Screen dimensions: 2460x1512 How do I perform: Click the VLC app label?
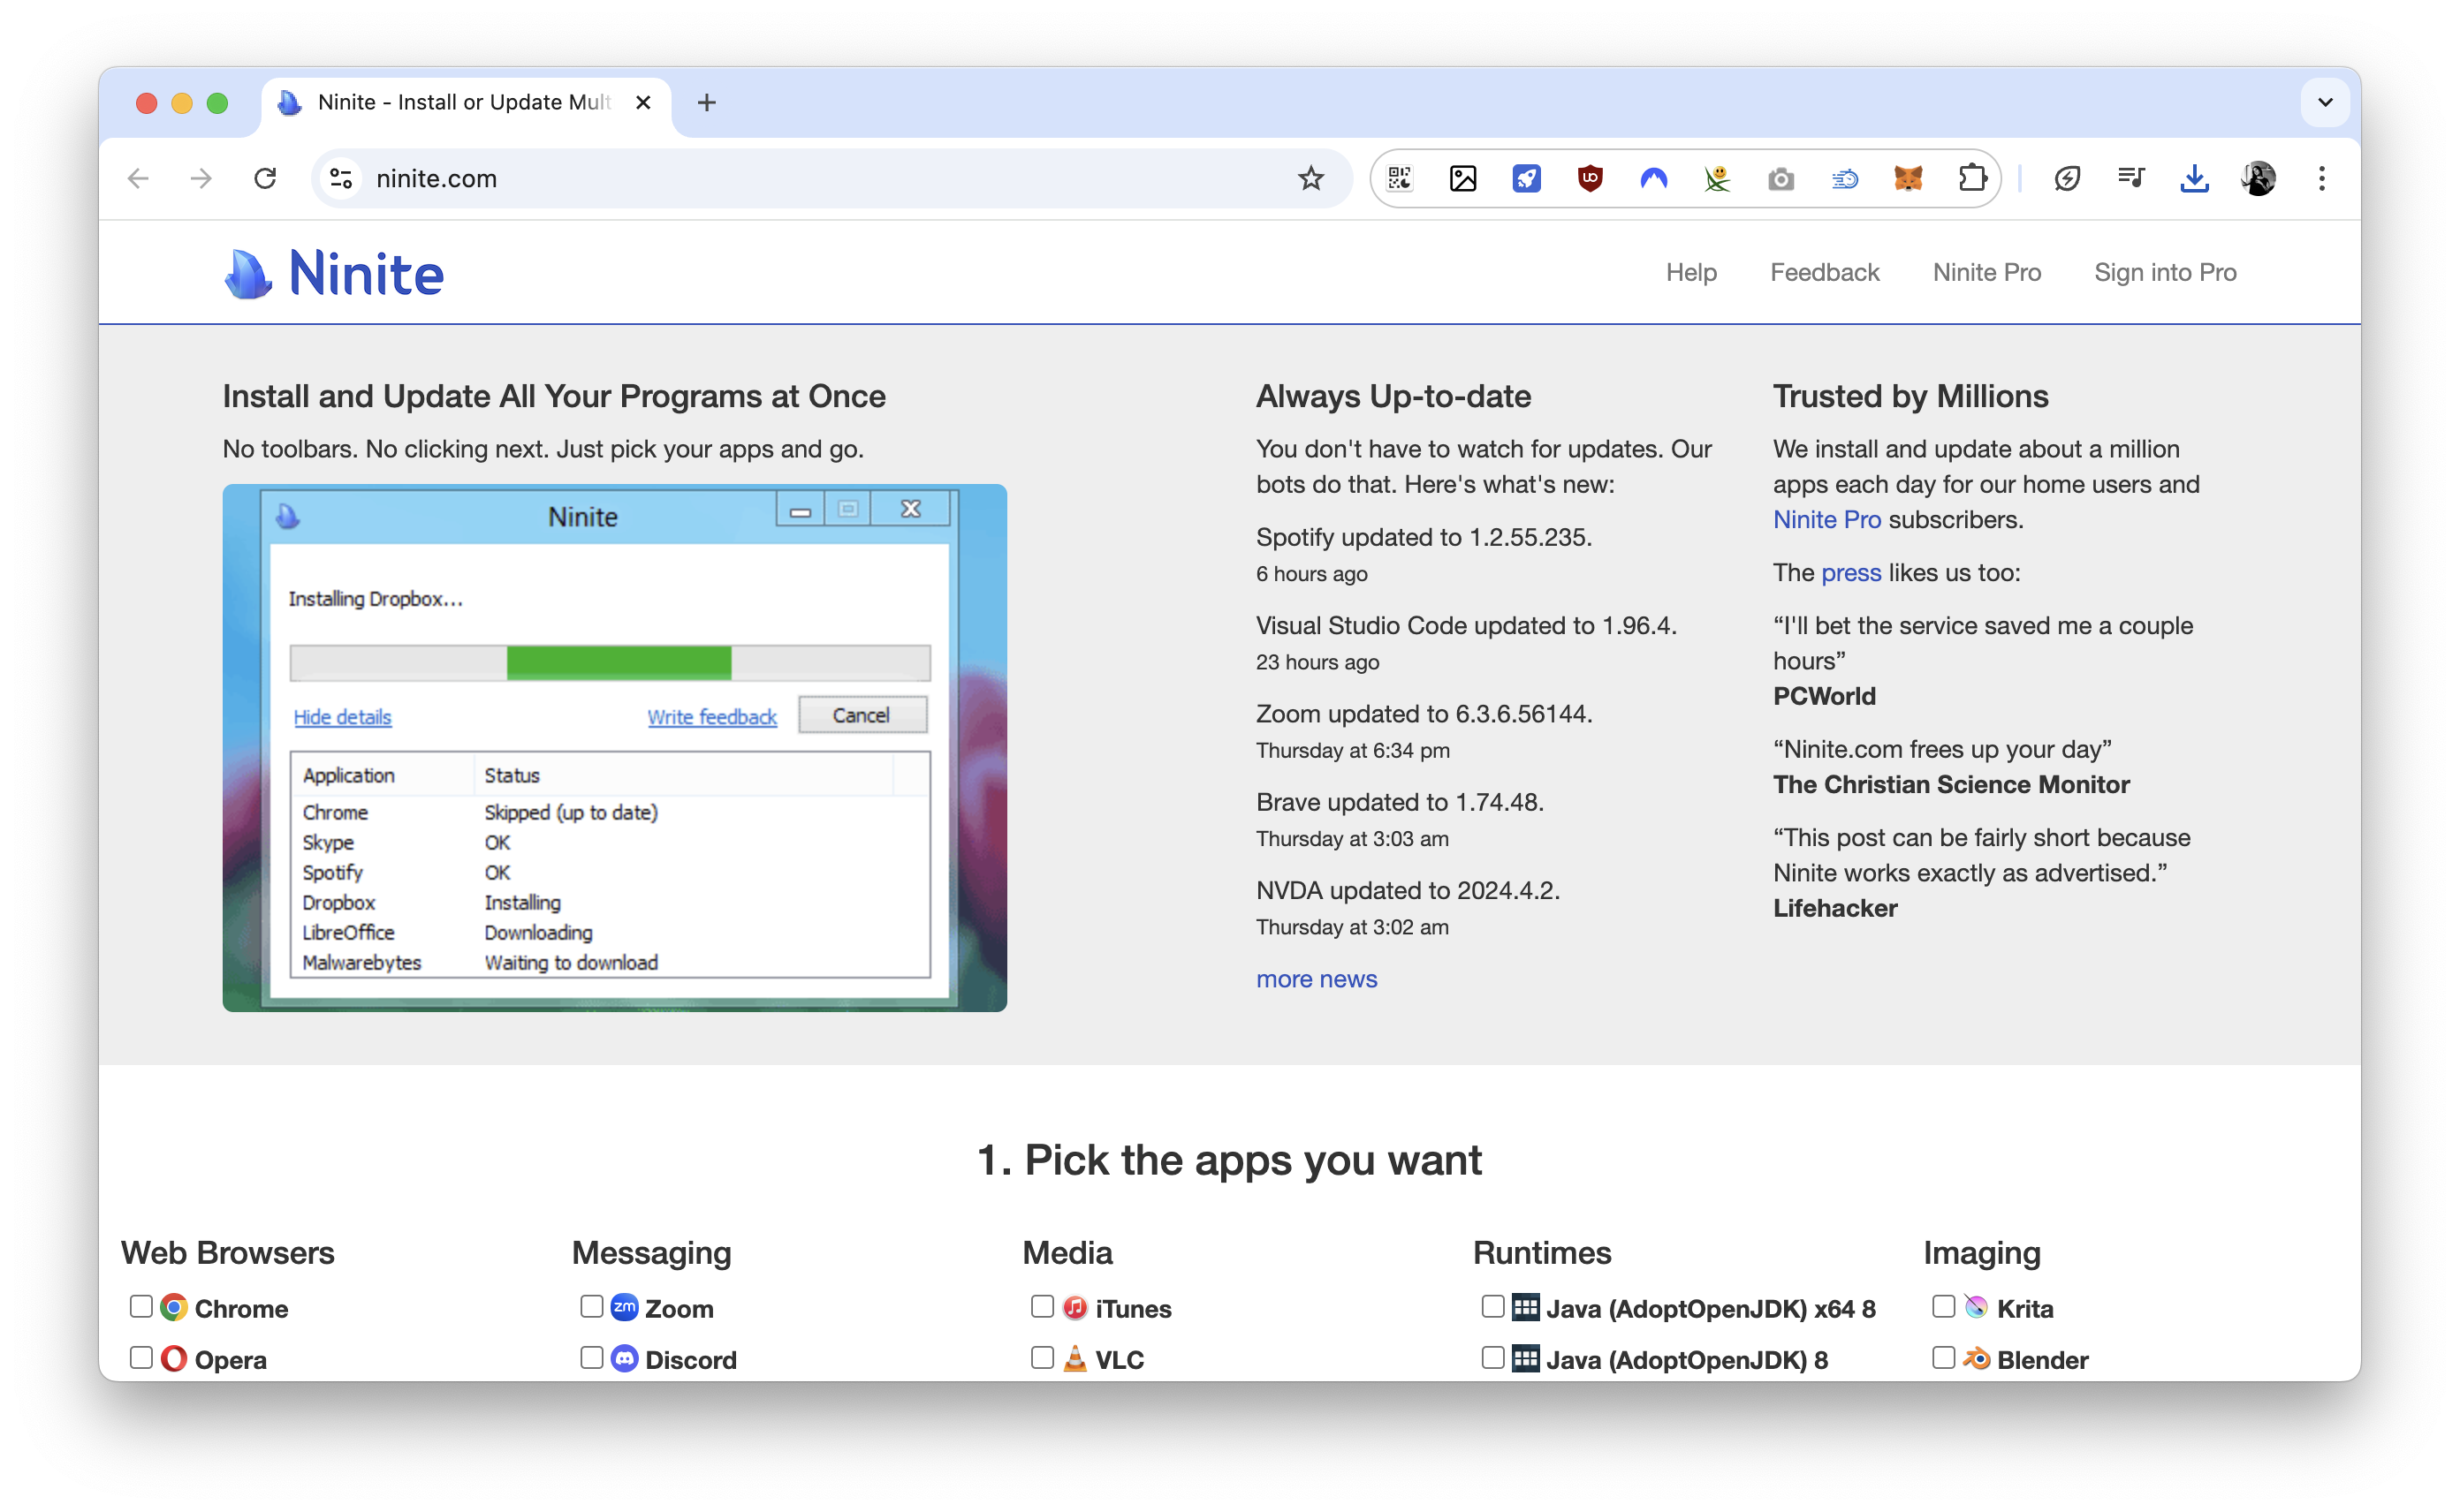pyautogui.click(x=1120, y=1359)
